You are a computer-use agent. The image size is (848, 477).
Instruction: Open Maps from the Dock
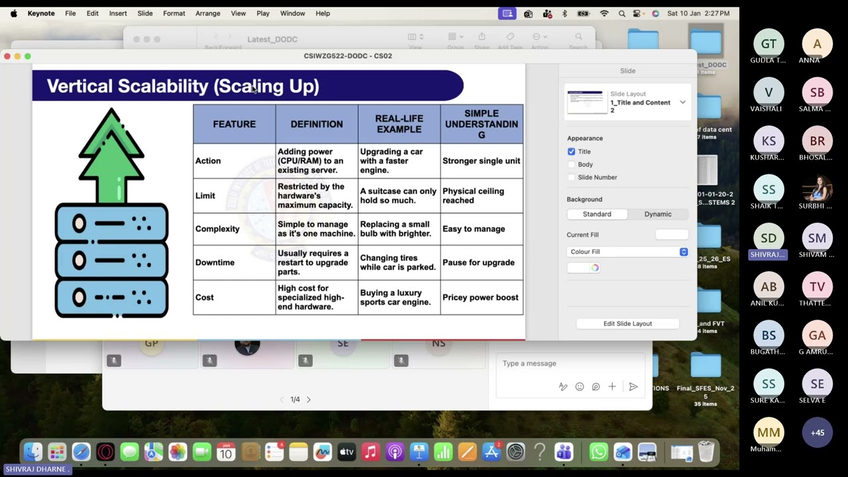(154, 452)
